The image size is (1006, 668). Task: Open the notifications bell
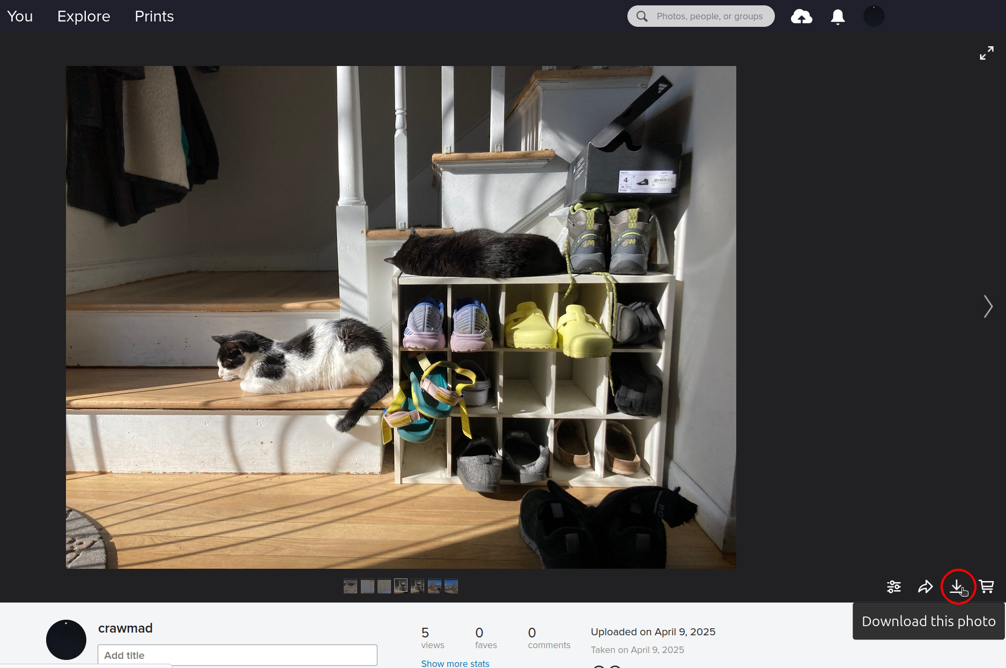pyautogui.click(x=838, y=16)
